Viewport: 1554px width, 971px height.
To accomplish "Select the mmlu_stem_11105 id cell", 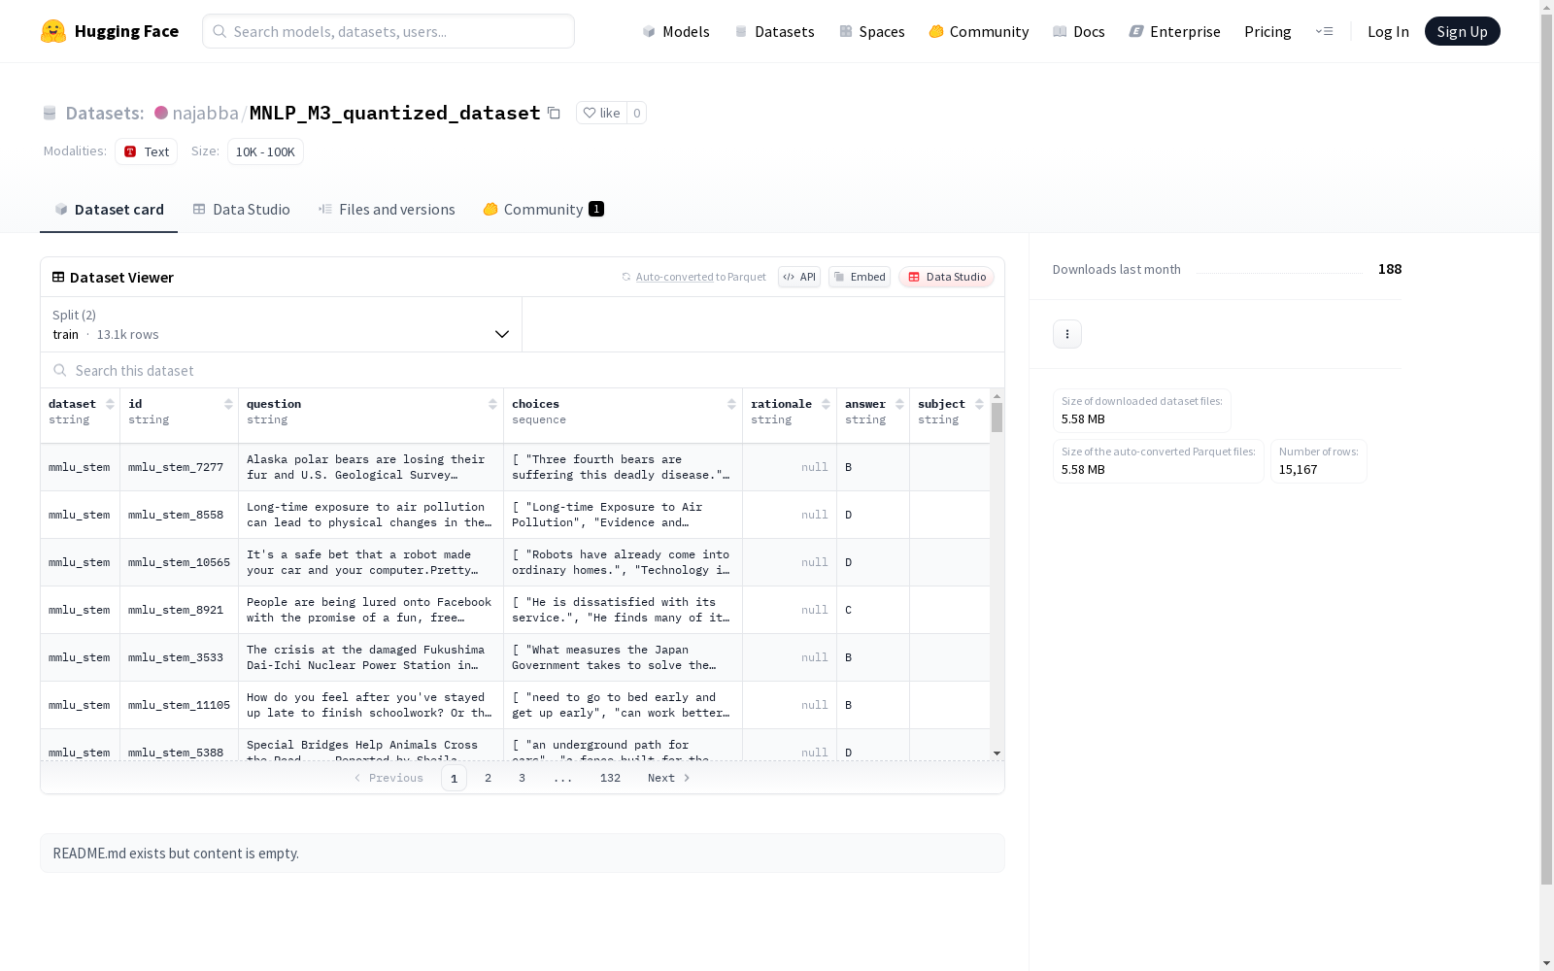I will (179, 705).
